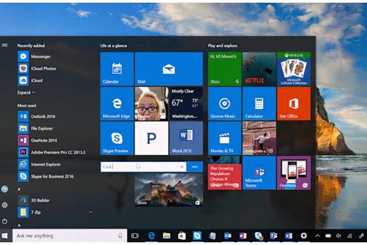Open Settings from Start left rail
Viewport: 367px width, 245px height.
pos(4,205)
